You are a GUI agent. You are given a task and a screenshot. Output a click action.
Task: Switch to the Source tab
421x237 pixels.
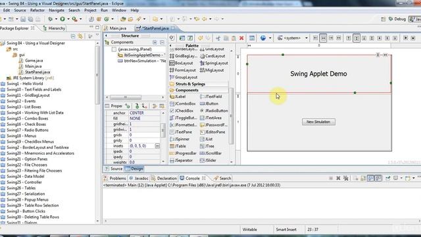click(114, 169)
